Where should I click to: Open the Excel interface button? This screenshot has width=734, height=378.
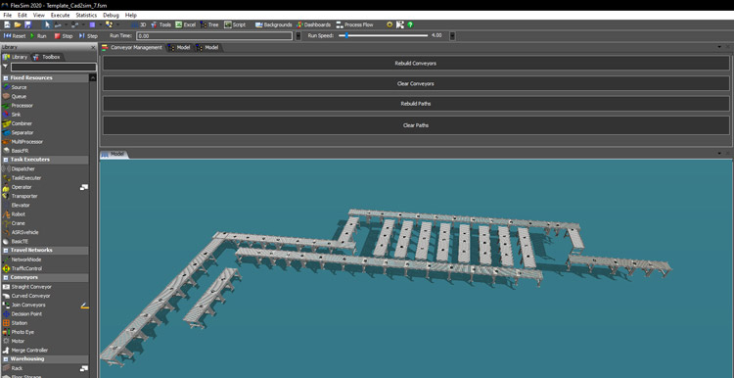click(x=185, y=24)
